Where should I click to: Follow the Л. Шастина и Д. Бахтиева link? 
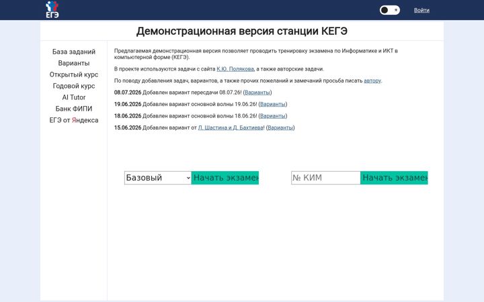click(231, 128)
